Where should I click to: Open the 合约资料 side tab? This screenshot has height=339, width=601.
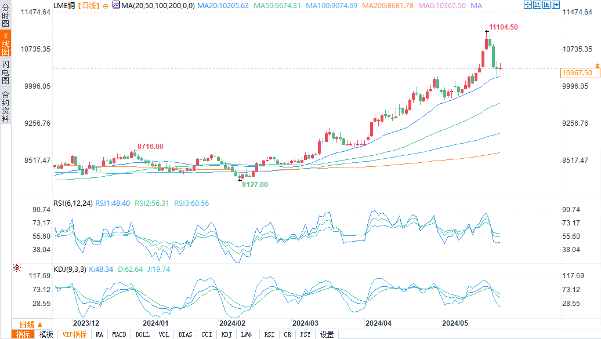tap(5, 107)
